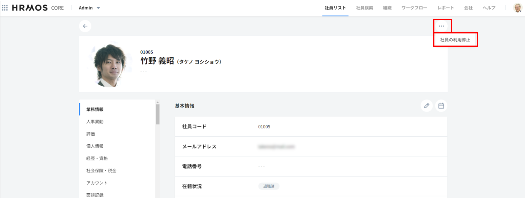Click the pencil edit icon for 基本情報
This screenshot has height=199, width=525.
pos(426,106)
